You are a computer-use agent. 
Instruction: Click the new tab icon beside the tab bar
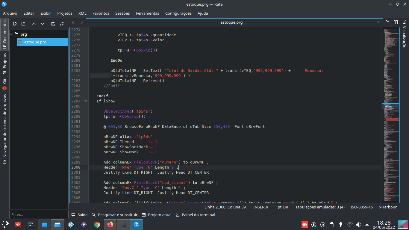point(387,22)
